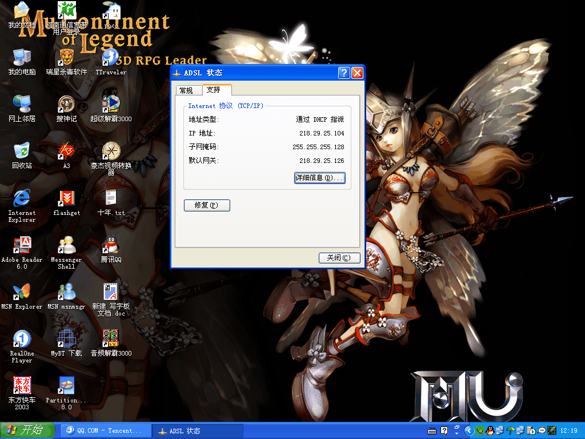Select the 网上邻居 desktop icon
This screenshot has height=439, width=585.
[x=22, y=109]
